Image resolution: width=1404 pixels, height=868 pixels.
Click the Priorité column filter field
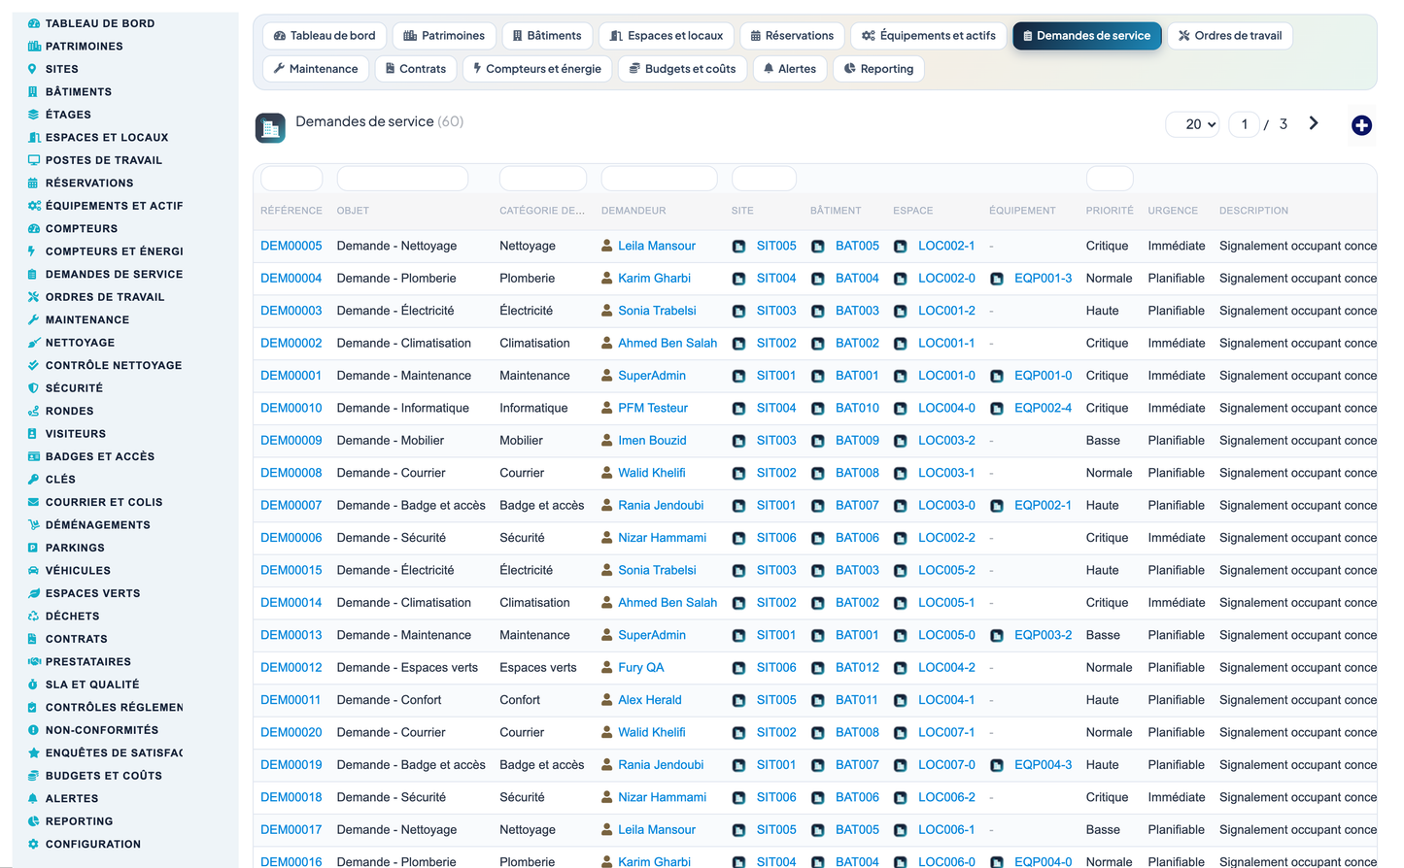1110,179
